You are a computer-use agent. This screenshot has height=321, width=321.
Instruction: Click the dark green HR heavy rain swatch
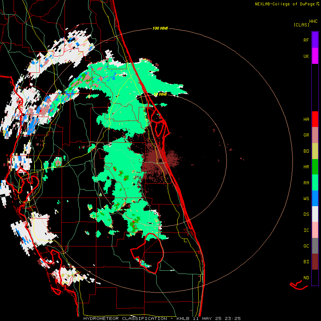(x=315, y=167)
